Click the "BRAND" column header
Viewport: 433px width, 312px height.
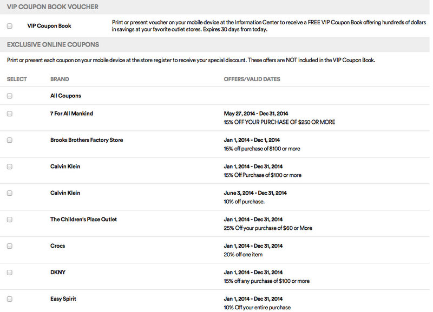point(60,79)
